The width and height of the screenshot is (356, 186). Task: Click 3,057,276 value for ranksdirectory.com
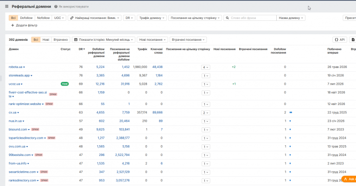pos(123,180)
